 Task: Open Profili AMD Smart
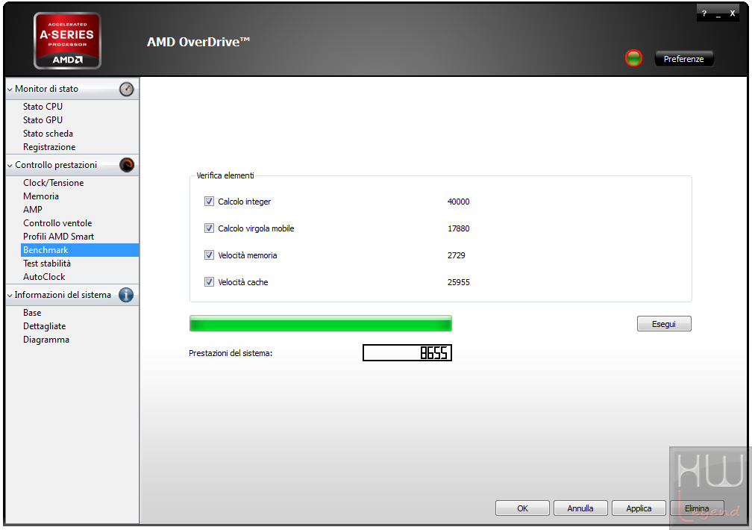click(x=58, y=237)
